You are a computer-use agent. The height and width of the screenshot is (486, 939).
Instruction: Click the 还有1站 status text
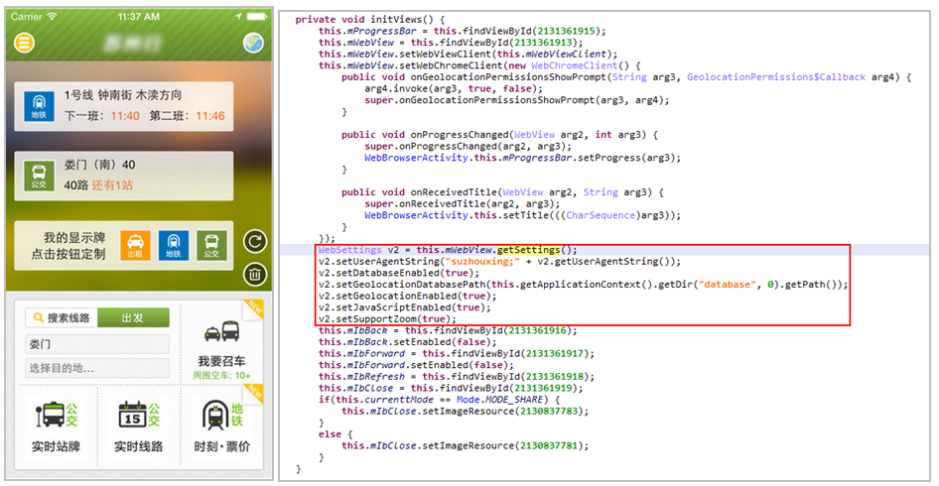[x=112, y=185]
